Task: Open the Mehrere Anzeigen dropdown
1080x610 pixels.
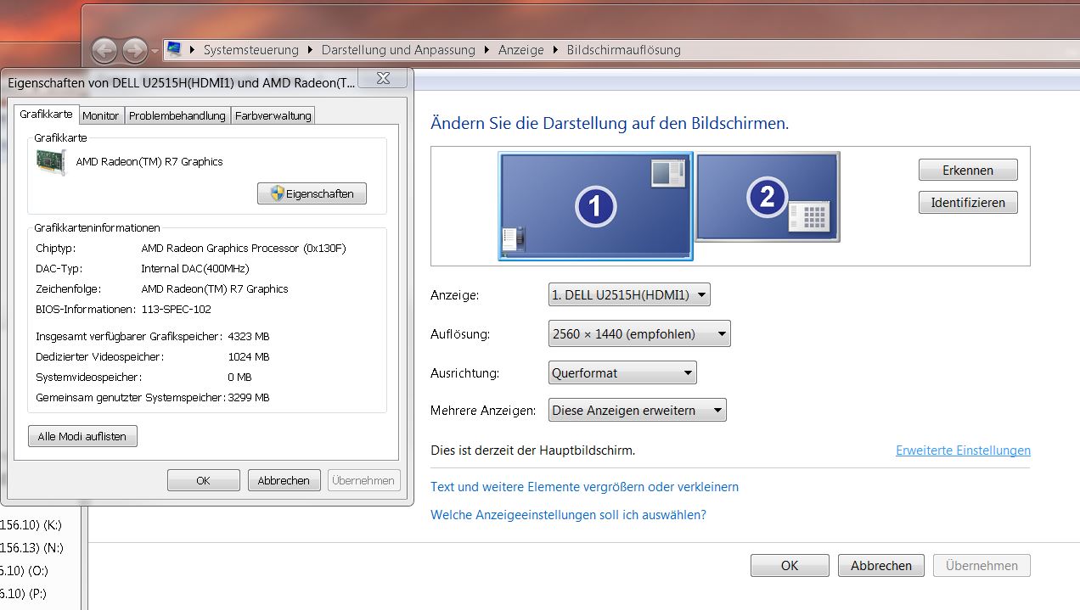Action: pyautogui.click(x=638, y=410)
